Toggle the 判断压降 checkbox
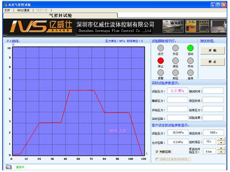The width and height of the screenshot is (230, 172). (157, 152)
